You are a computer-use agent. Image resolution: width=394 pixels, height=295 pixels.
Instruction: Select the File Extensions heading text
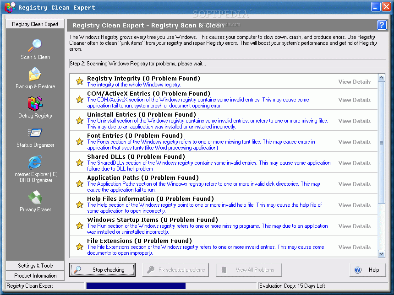pyautogui.click(x=139, y=241)
